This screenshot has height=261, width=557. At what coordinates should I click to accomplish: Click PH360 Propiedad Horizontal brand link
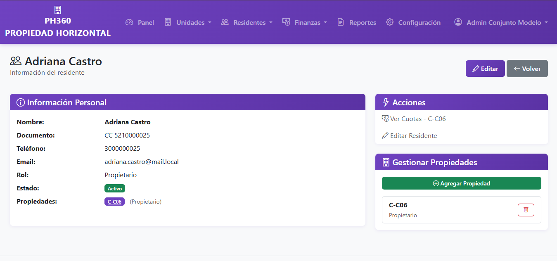[x=58, y=22]
